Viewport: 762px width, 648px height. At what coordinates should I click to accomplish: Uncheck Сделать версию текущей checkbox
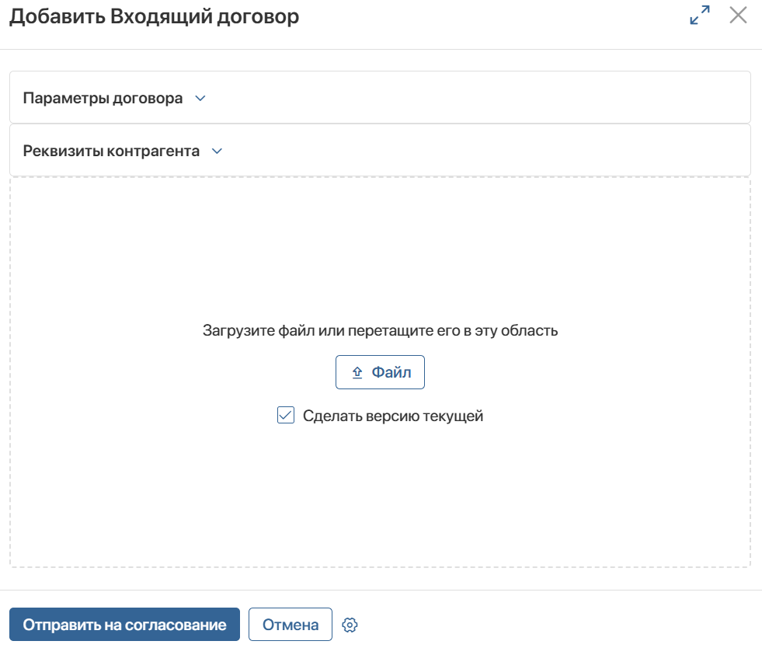[x=286, y=415]
